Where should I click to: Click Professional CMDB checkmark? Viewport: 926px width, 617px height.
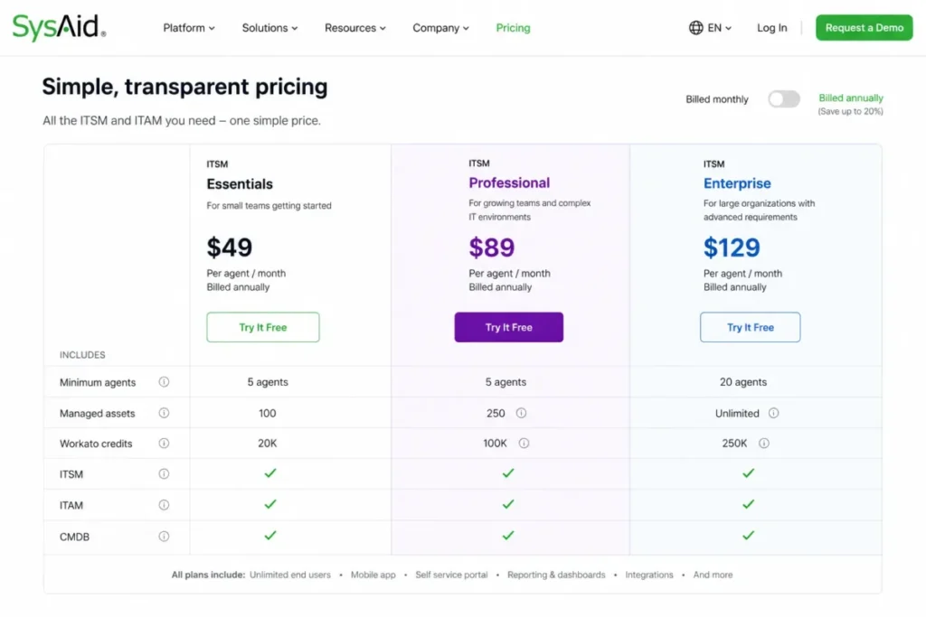coord(508,536)
